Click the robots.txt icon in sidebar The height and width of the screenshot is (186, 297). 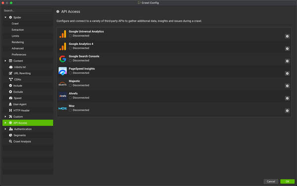pos(11,67)
